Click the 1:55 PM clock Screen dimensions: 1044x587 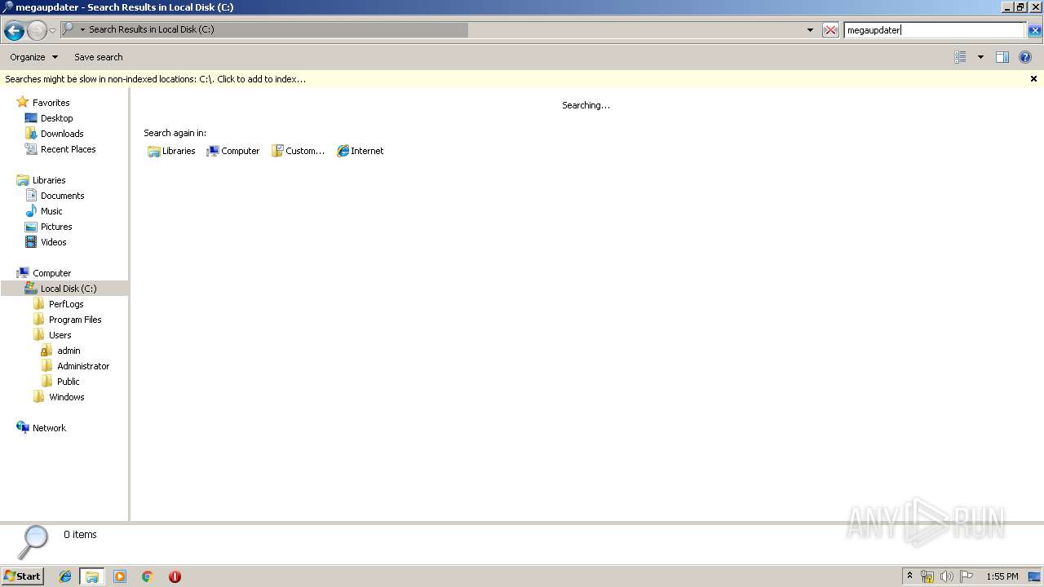pyautogui.click(x=1002, y=576)
